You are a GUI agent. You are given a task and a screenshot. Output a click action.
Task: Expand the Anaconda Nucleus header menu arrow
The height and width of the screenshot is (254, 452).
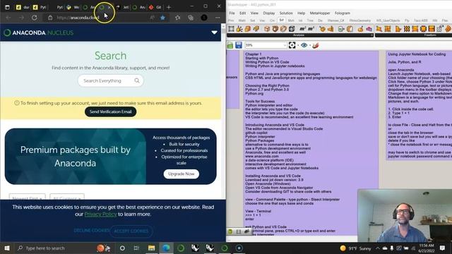(x=214, y=32)
